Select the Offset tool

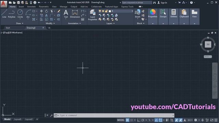click(x=59, y=19)
